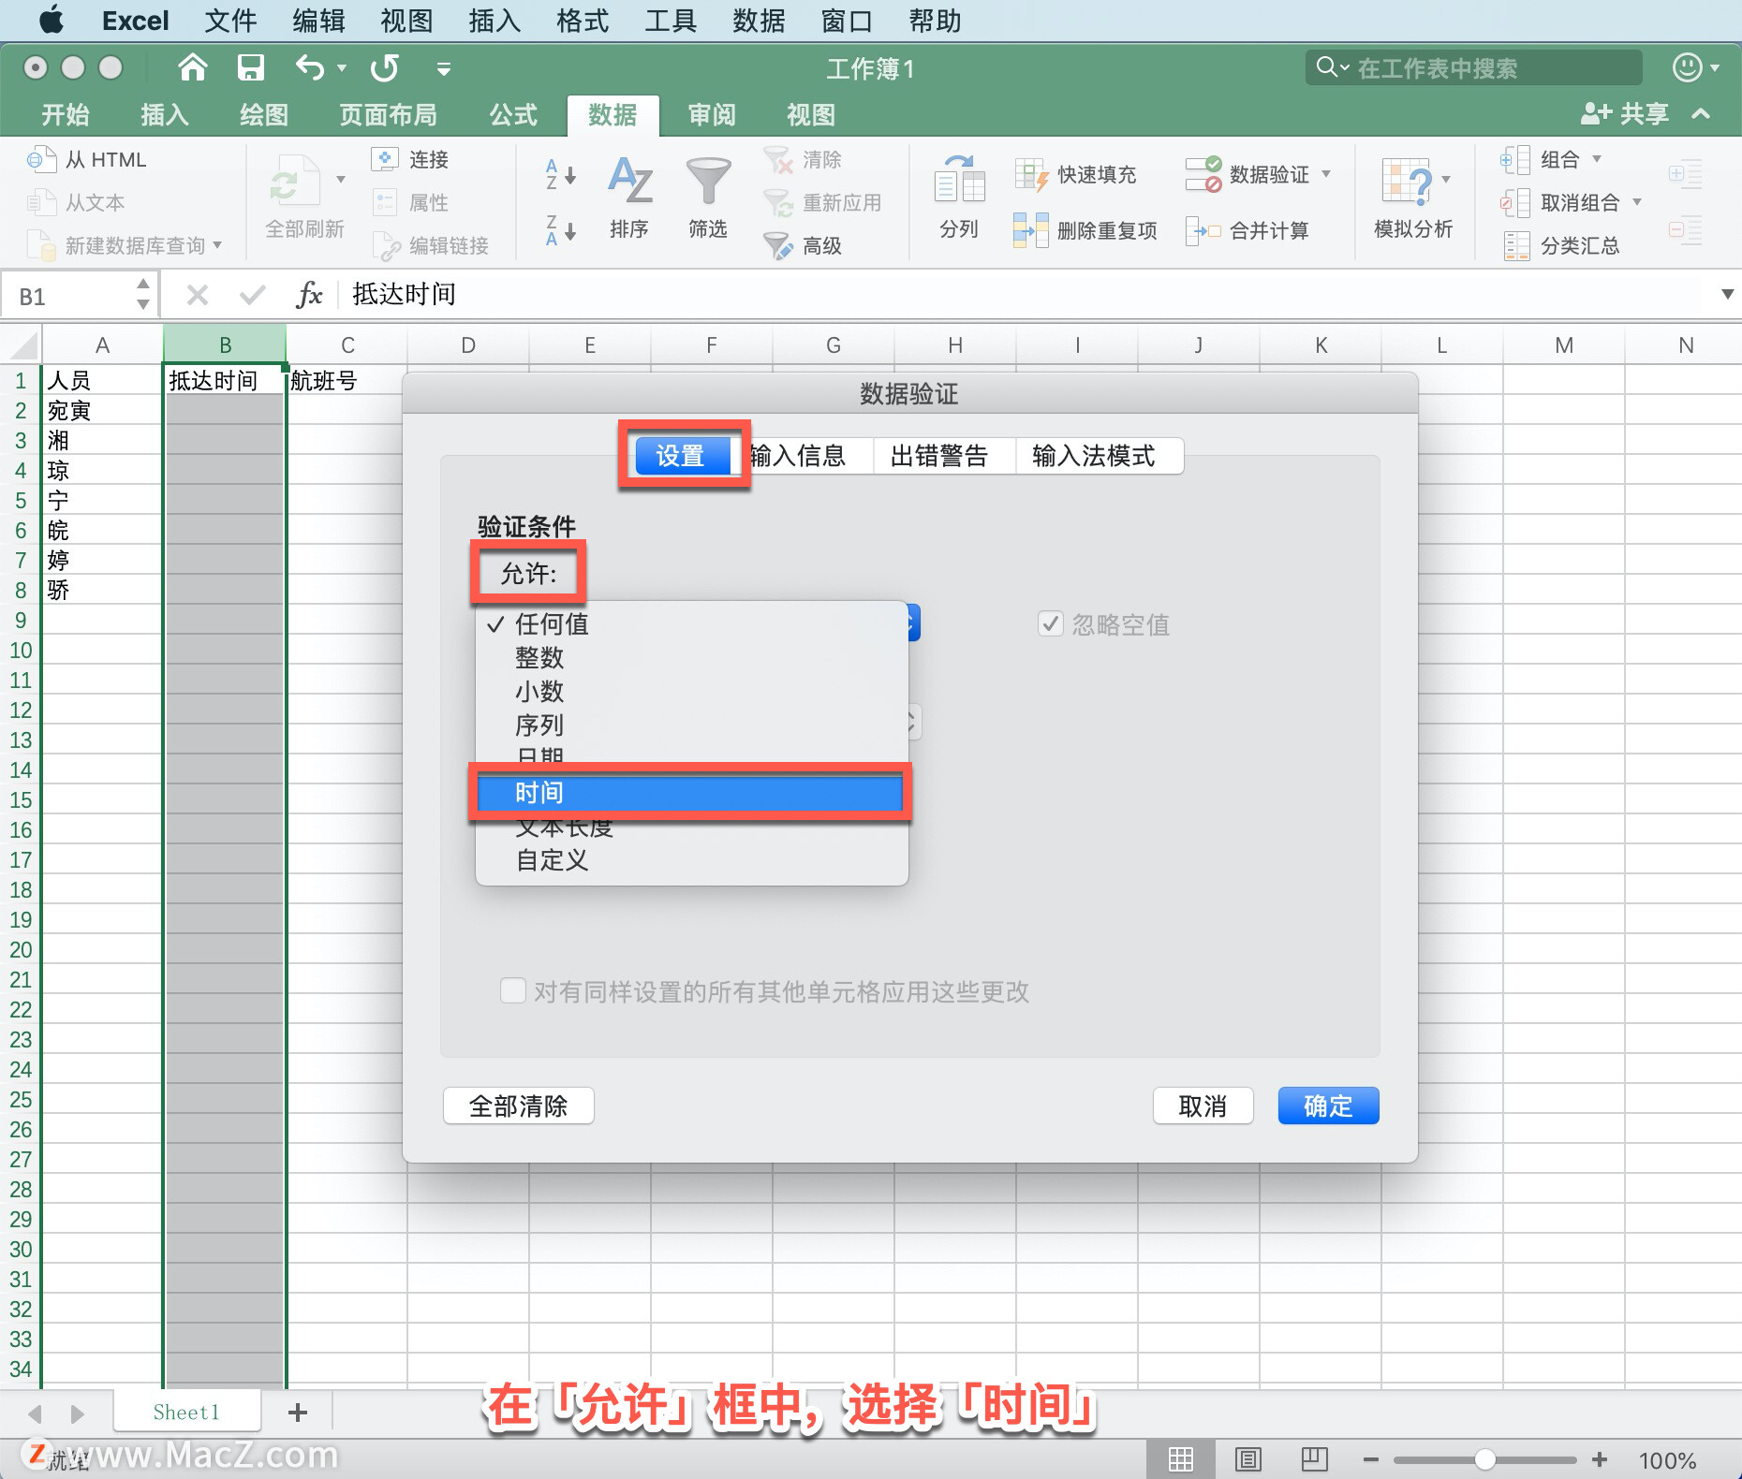
Task: Open Connections in data ribbon
Action: [410, 160]
